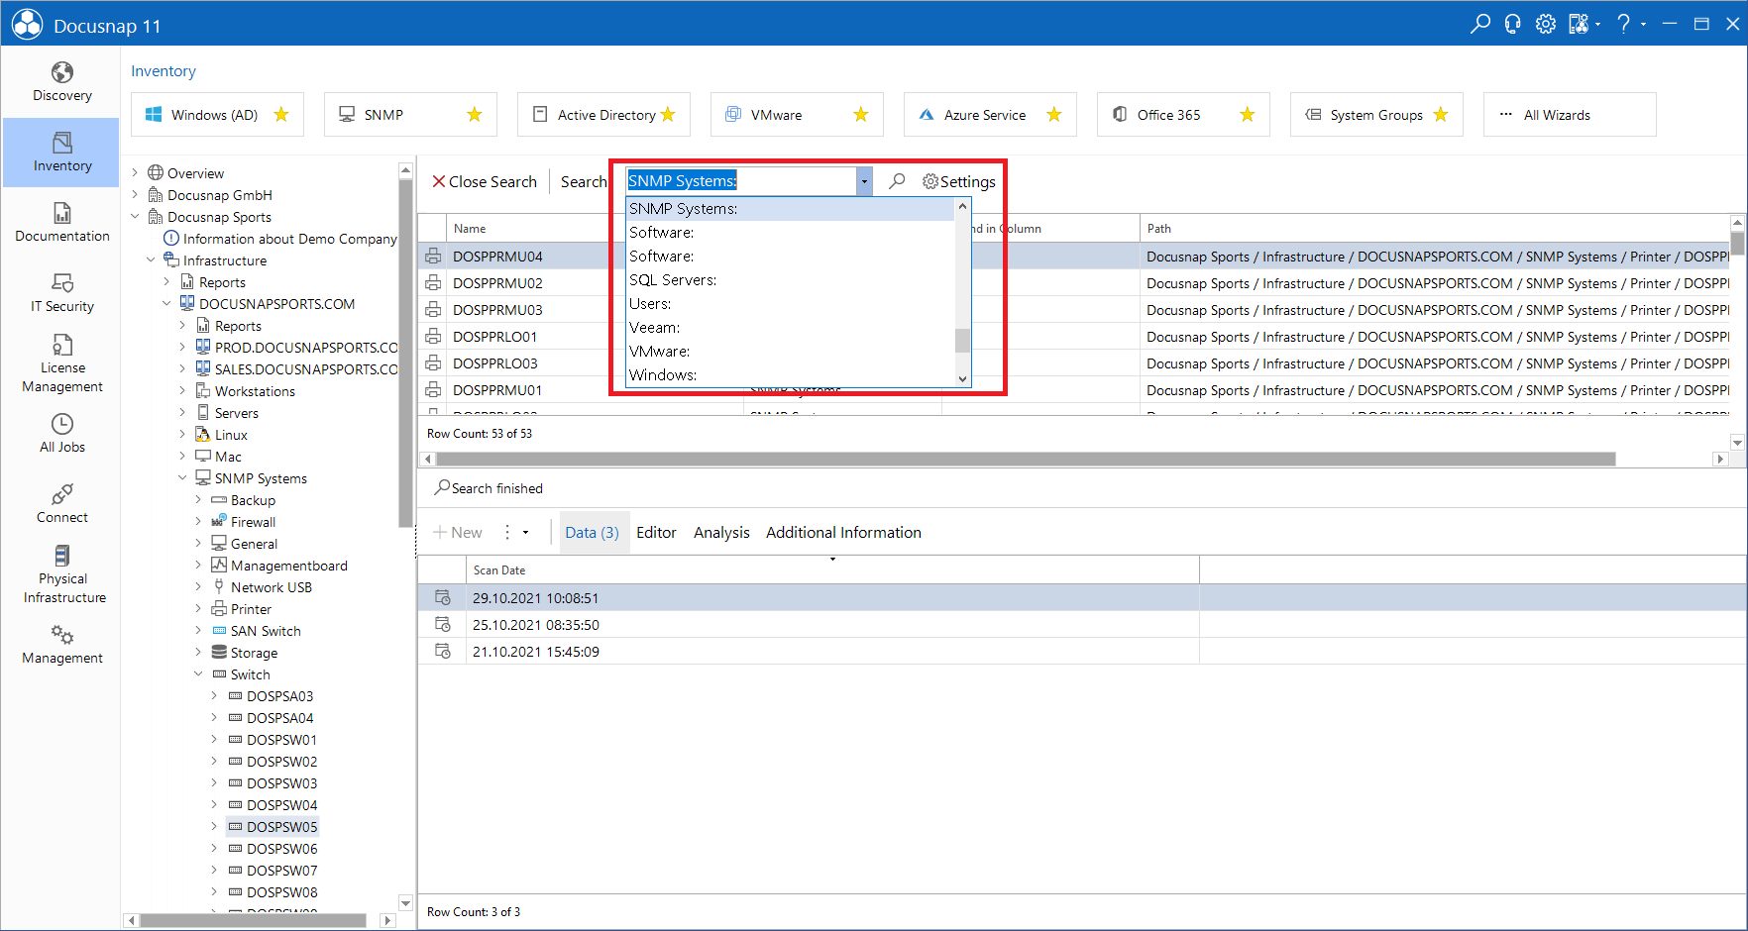The image size is (1748, 931).
Task: Select DOSPSW05 in the tree
Action: coord(281,827)
